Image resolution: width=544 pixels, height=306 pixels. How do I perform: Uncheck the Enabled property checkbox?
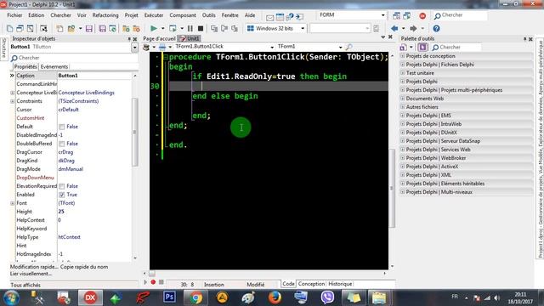click(x=62, y=195)
